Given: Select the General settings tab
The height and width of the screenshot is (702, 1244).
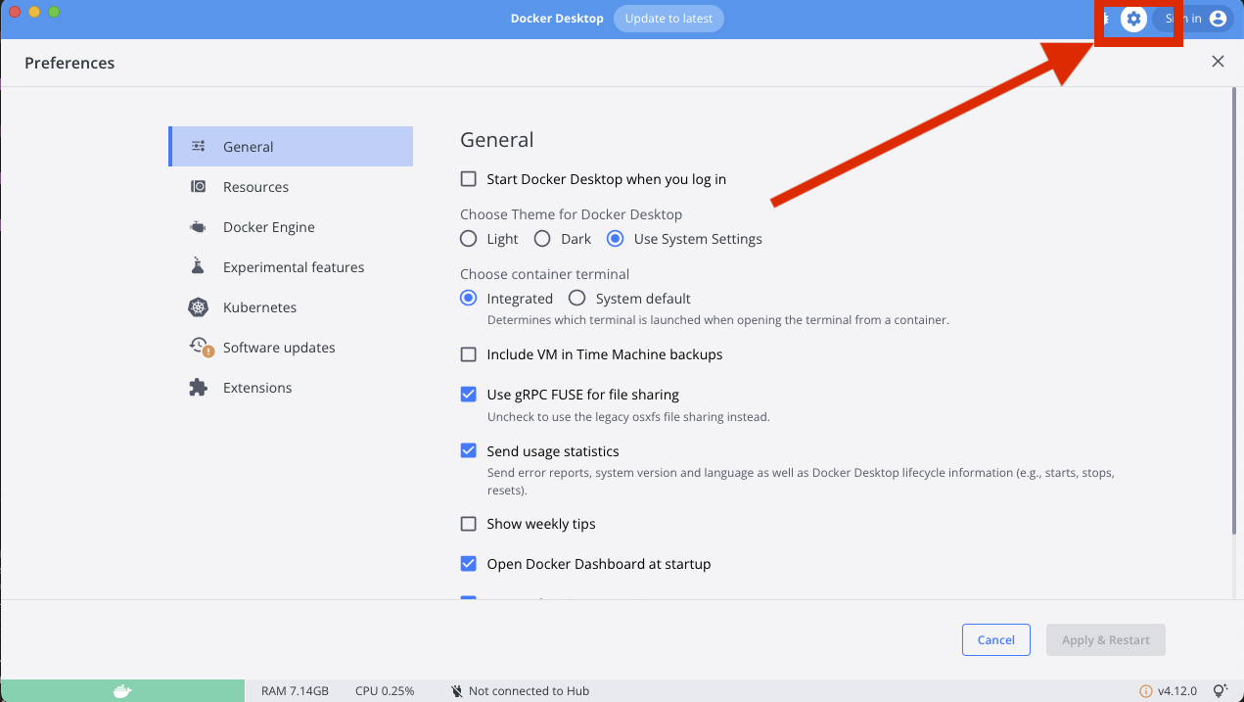Looking at the screenshot, I should (x=291, y=147).
